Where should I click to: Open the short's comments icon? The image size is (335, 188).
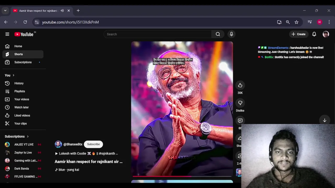[240, 120]
